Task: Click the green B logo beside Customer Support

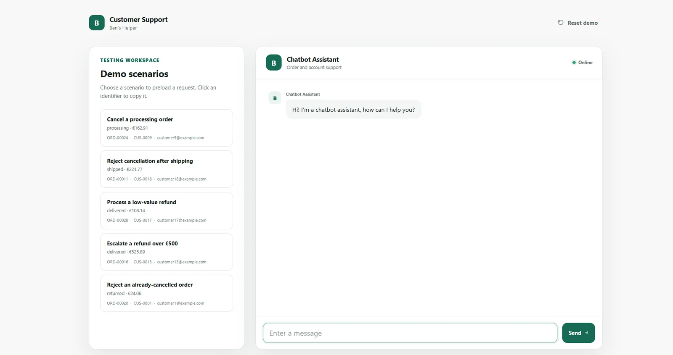Action: click(x=97, y=23)
